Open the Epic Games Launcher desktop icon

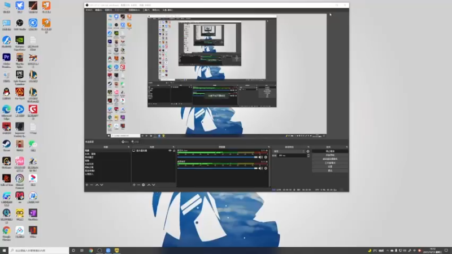click(20, 78)
